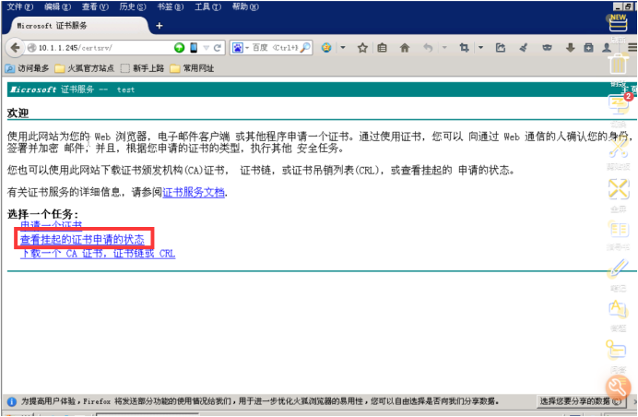Click the undo curved arrow toolbar icon
638x417 pixels.
pyautogui.click(x=428, y=48)
